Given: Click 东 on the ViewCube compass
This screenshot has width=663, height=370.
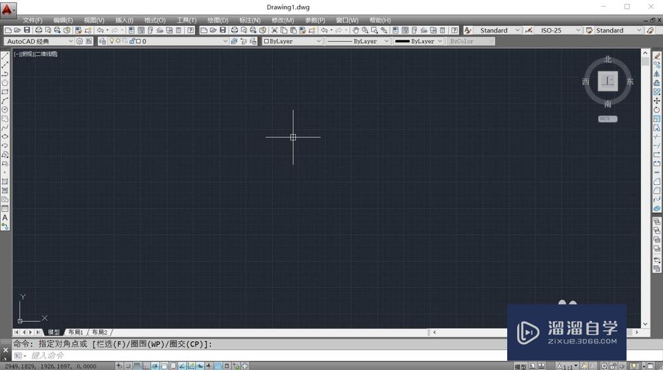Looking at the screenshot, I should pos(630,81).
